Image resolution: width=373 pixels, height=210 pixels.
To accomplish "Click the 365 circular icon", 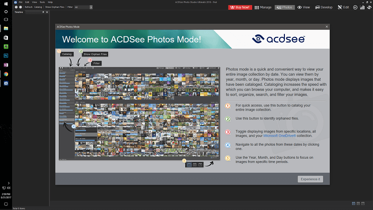I will pyautogui.click(x=355, y=7).
